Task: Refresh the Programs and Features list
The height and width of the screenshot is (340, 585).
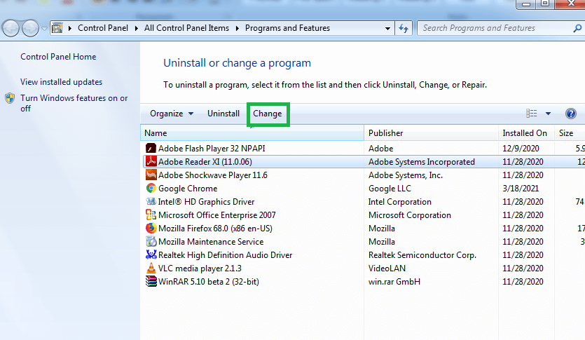Action: [404, 28]
